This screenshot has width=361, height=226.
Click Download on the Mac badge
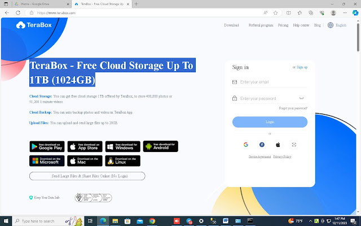(85, 160)
